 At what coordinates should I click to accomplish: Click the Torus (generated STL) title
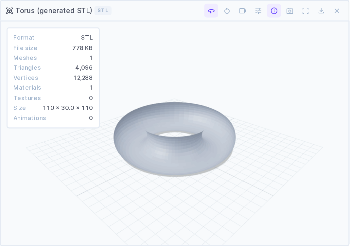[54, 10]
